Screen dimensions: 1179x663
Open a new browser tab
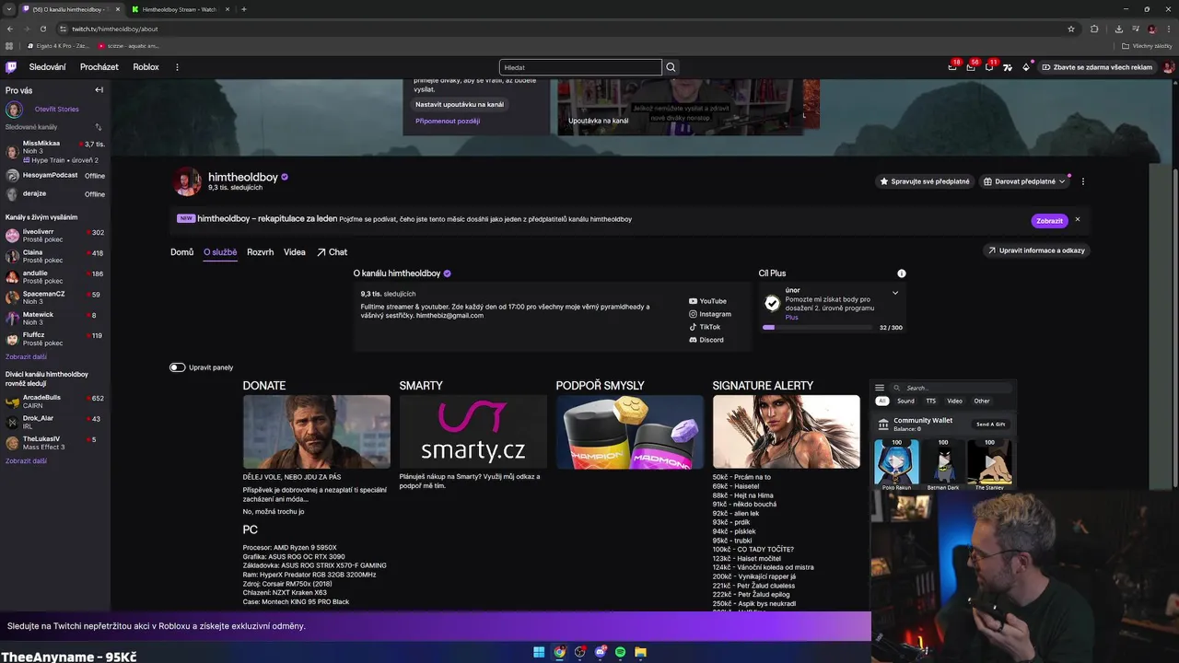(x=243, y=9)
